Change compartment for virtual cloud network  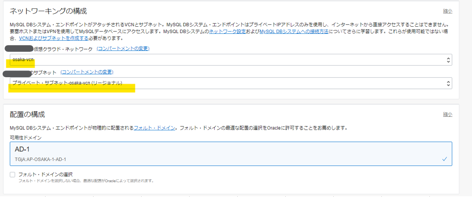123,48
